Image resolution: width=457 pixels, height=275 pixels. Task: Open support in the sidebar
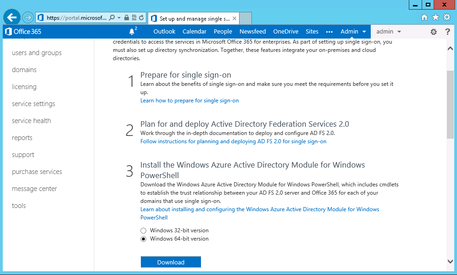[x=23, y=155]
